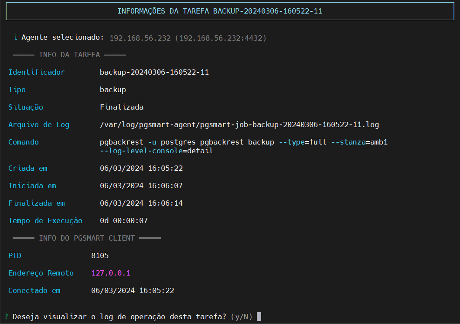Click the 'Identificador' label
Image resolution: width=460 pixels, height=324 pixels.
click(x=36, y=72)
